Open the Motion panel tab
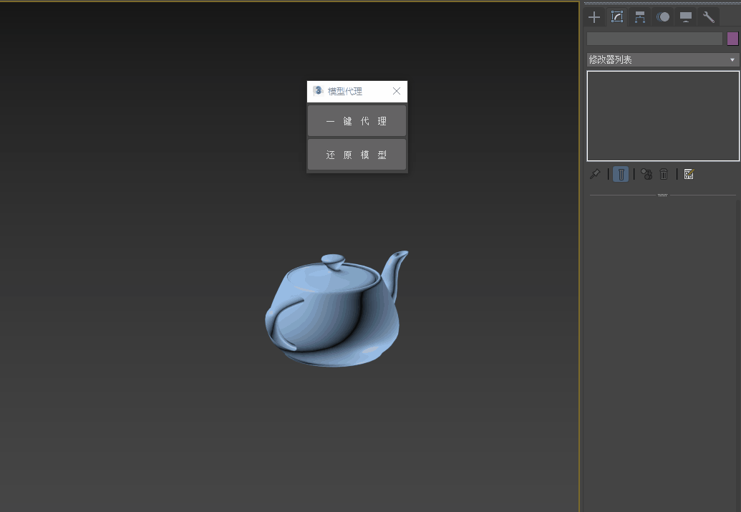Viewport: 741px width, 512px height. pyautogui.click(x=663, y=17)
